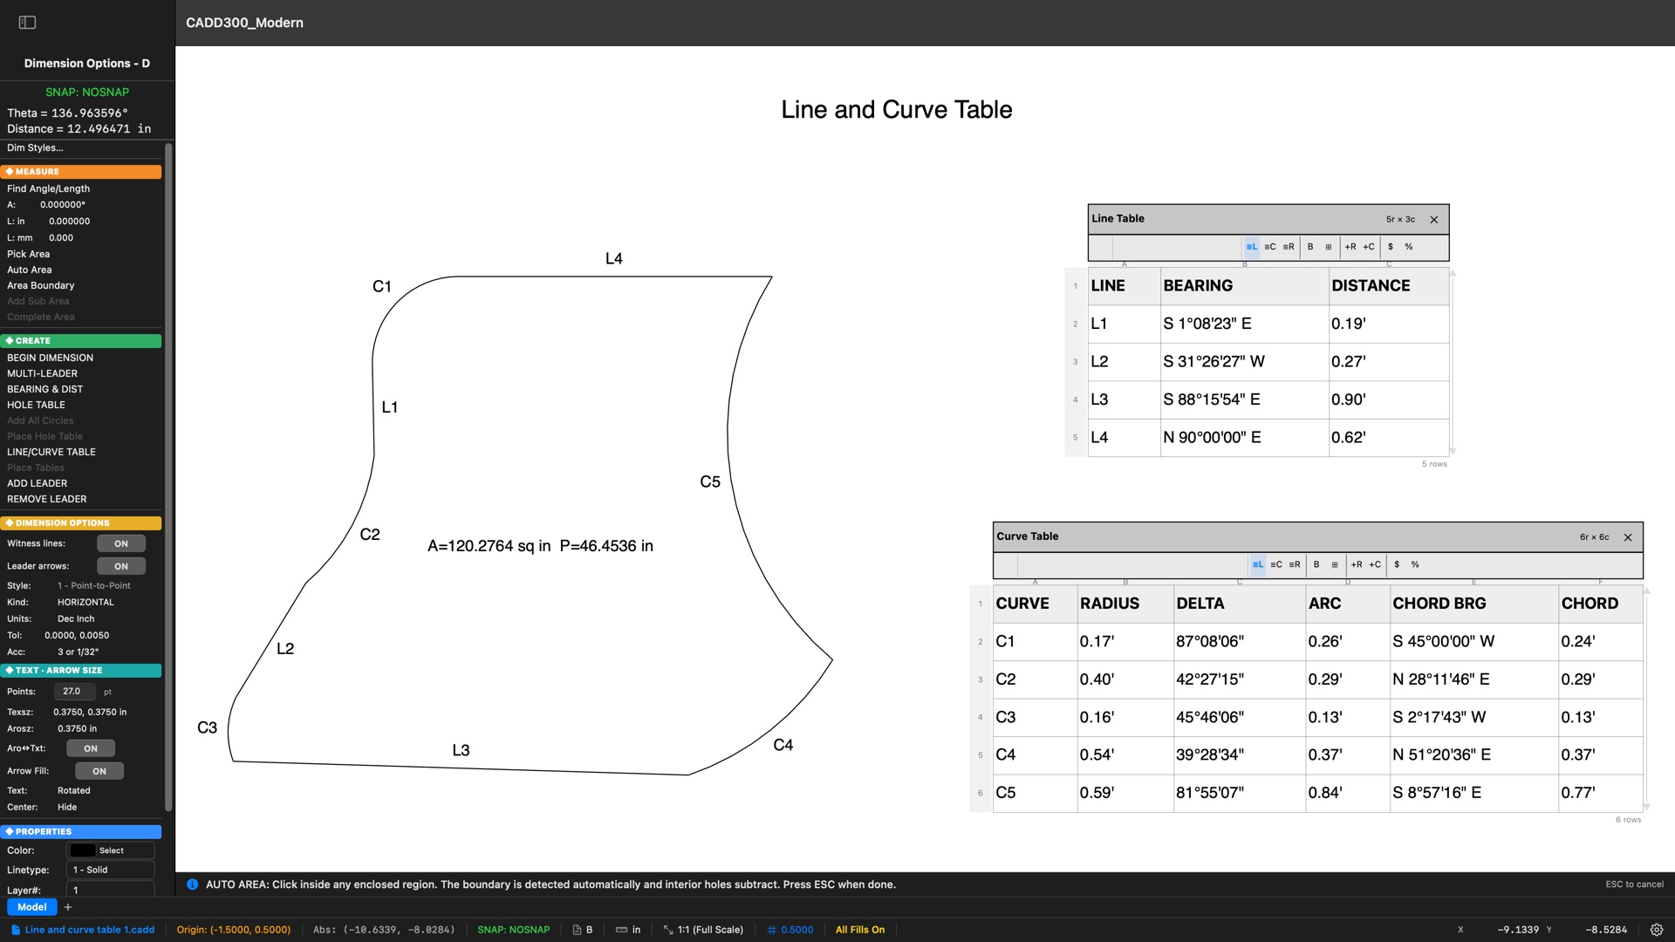Select align-left in Curve Table toolbar

(1258, 564)
